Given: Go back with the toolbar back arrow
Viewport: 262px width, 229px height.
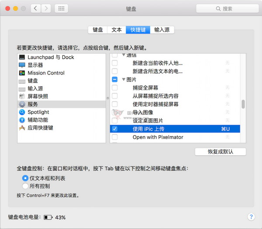Looking at the screenshot, I should point(36,8).
